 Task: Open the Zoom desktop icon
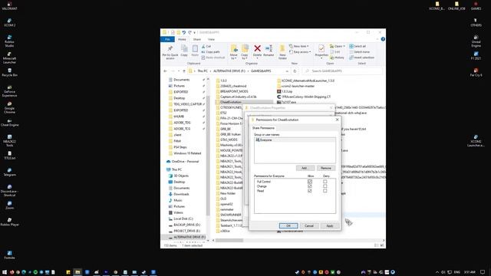pos(9,205)
